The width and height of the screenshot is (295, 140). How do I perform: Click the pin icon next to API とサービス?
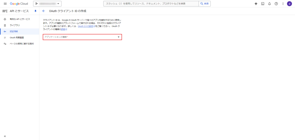coord(36,11)
